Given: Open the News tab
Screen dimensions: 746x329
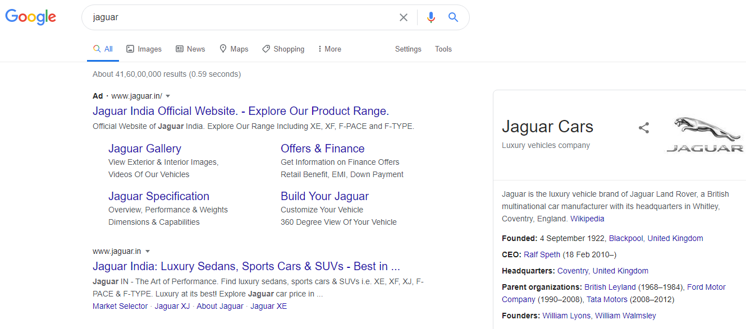Looking at the screenshot, I should (190, 49).
